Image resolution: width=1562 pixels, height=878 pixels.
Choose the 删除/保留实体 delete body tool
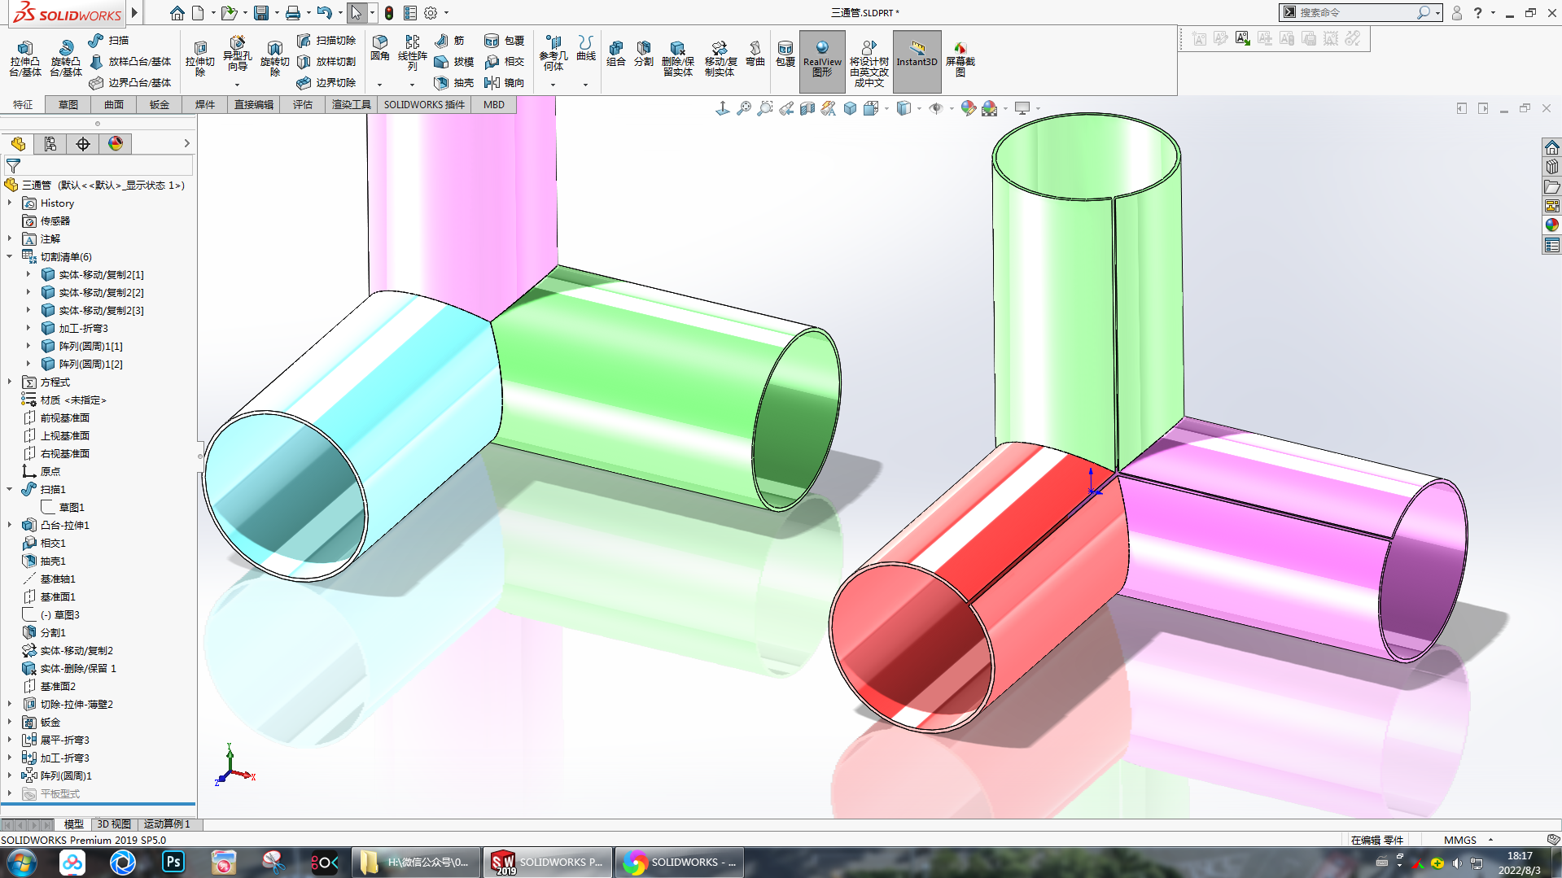point(677,59)
